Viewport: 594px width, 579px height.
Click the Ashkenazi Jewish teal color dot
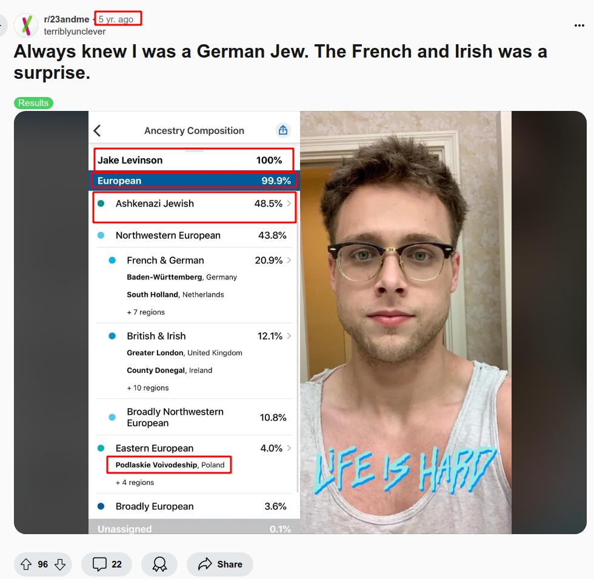pos(101,204)
